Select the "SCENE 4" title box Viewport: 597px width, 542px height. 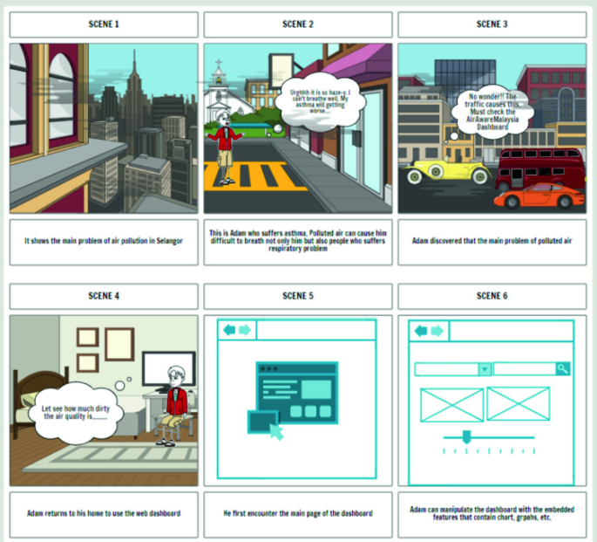coord(104,296)
